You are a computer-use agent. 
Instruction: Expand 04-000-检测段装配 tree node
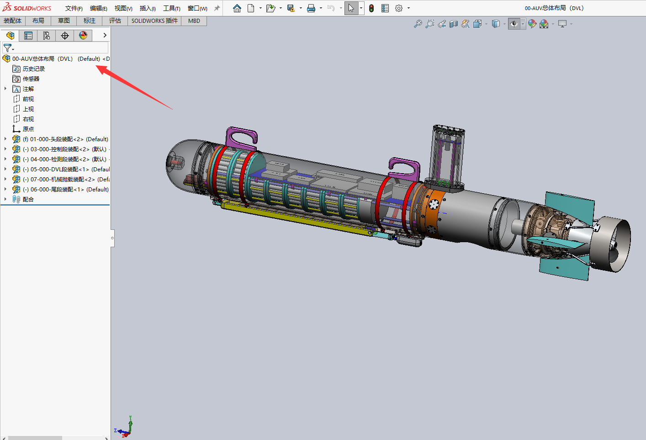[x=5, y=159]
